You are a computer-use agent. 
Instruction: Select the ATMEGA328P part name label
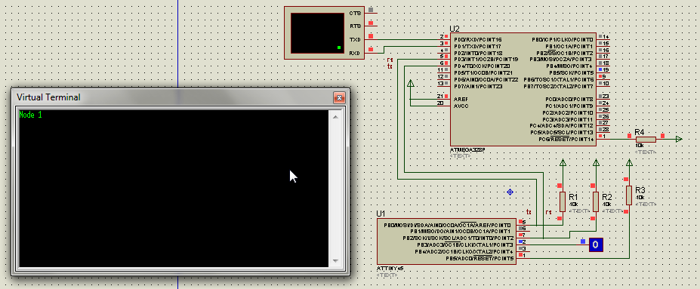point(468,150)
